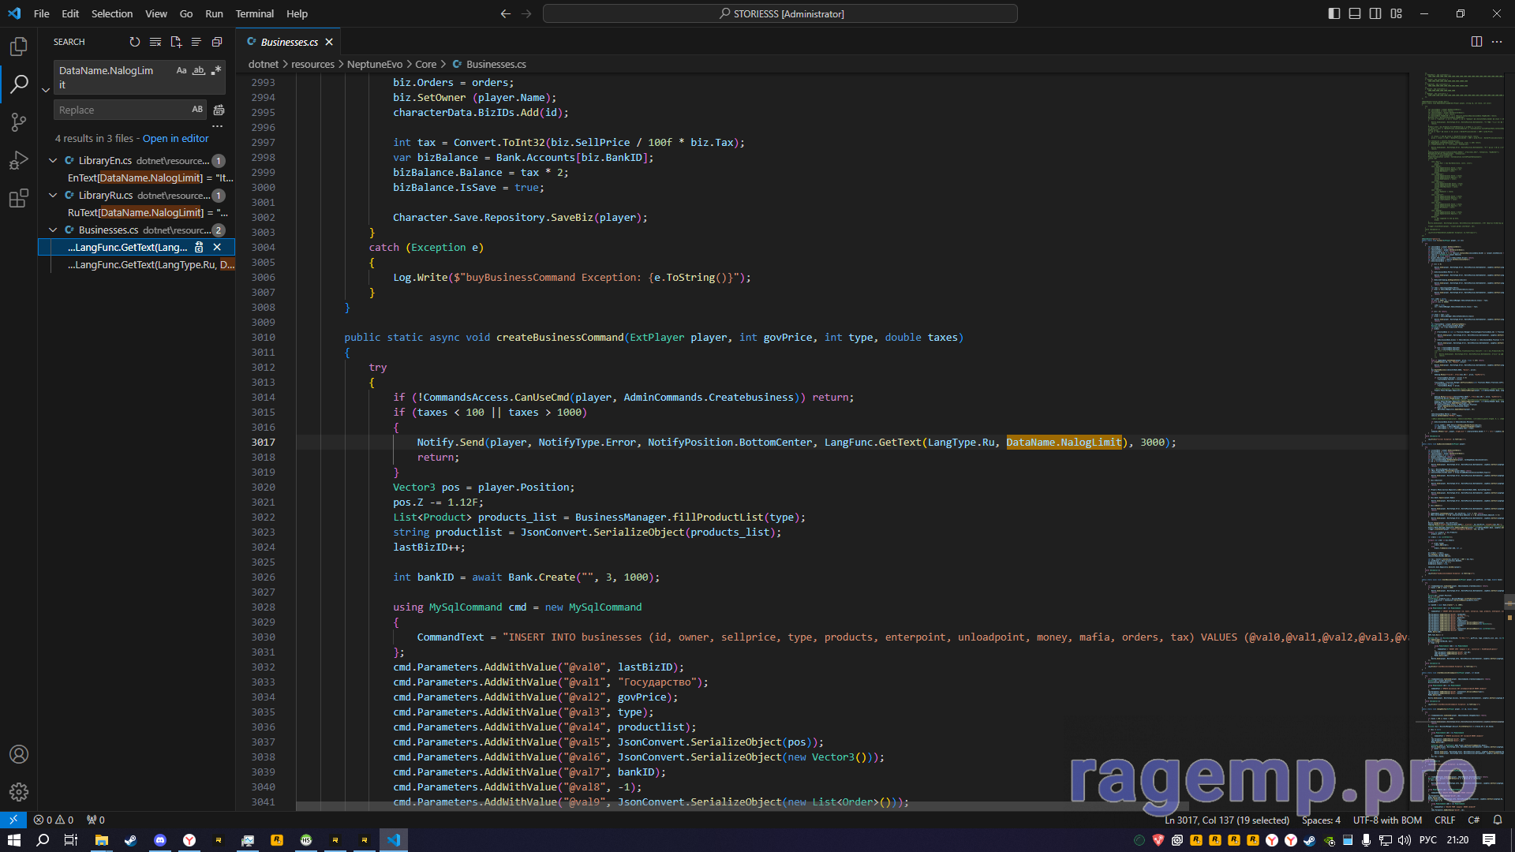Select the Search view icon in the activity bar
This screenshot has width=1515, height=852.
coord(19,84)
